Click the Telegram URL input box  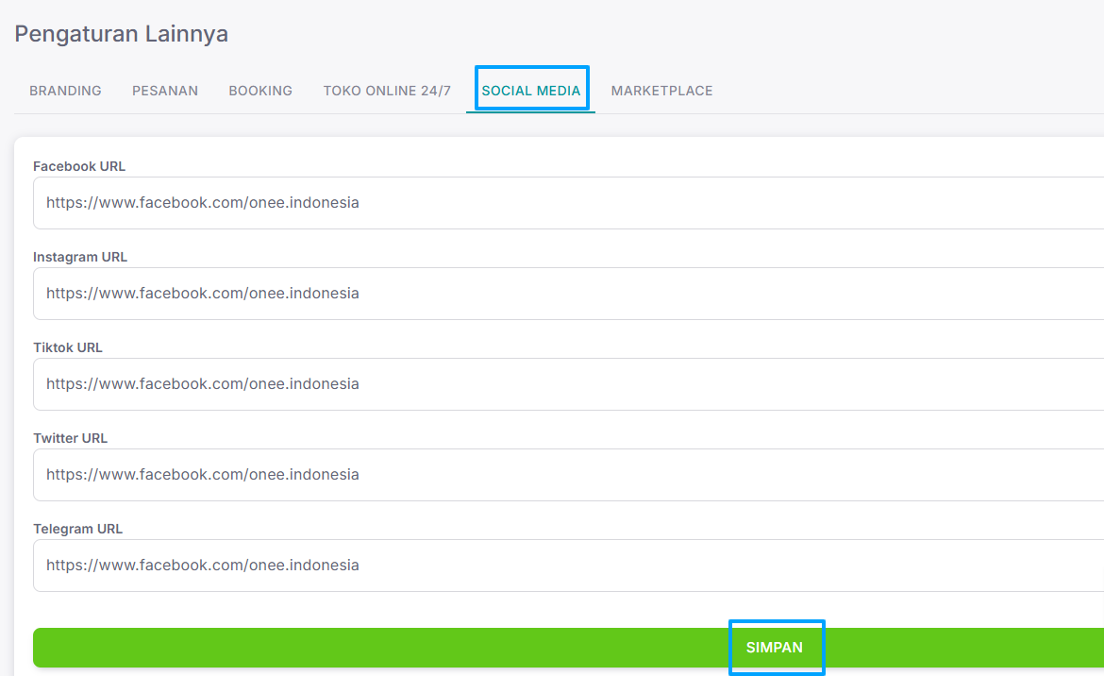569,566
